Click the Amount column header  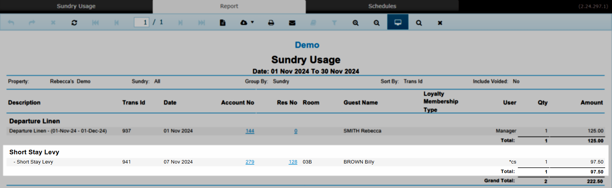tap(591, 103)
